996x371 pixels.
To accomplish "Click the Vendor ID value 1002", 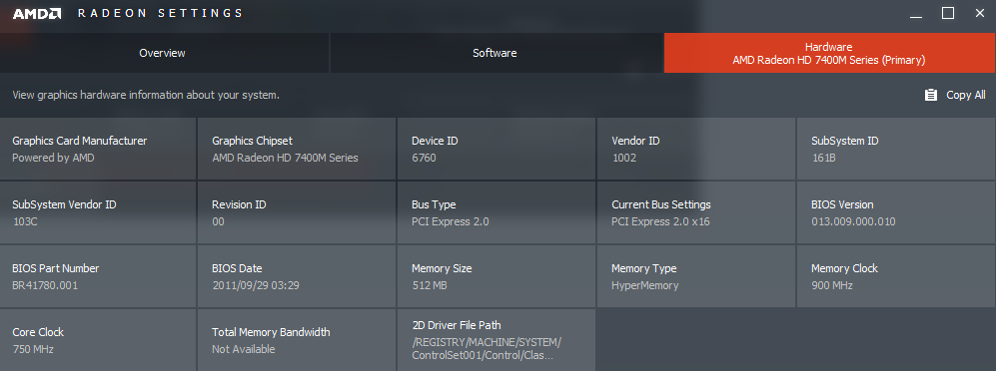I will point(623,158).
